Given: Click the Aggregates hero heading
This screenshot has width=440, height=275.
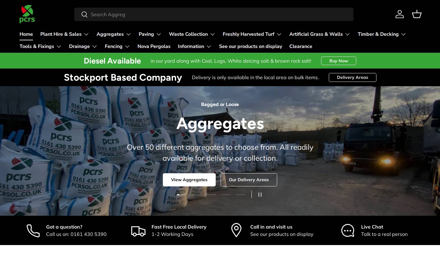Looking at the screenshot, I should pyautogui.click(x=220, y=123).
